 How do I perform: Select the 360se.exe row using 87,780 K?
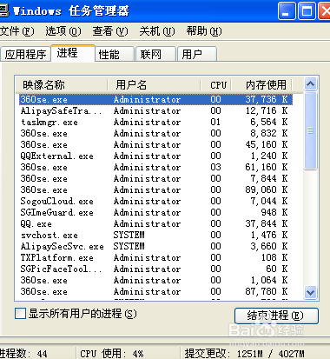155,291
